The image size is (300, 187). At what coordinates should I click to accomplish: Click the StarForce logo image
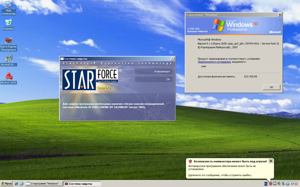tap(90, 79)
